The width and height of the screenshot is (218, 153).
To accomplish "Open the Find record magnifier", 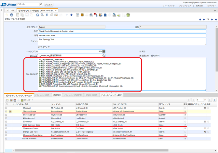I will [x=42, y=15].
